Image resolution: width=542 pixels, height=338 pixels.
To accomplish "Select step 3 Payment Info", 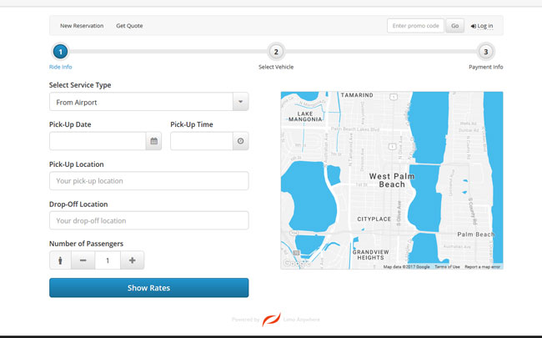I will click(485, 52).
